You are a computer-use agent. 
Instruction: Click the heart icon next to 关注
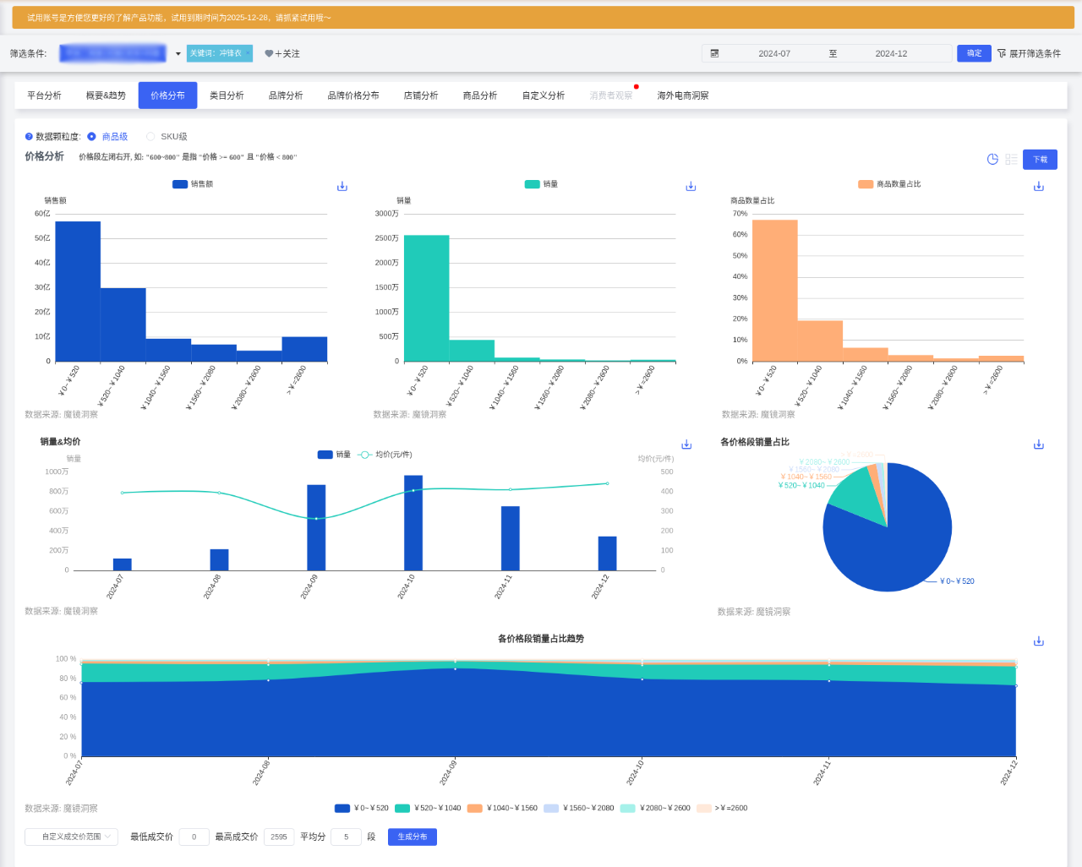pyautogui.click(x=269, y=53)
